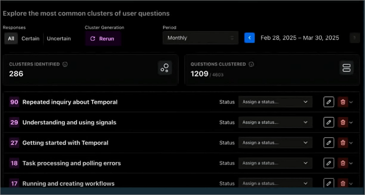
Task: Click the 90 count badge
Action: (x=14, y=102)
